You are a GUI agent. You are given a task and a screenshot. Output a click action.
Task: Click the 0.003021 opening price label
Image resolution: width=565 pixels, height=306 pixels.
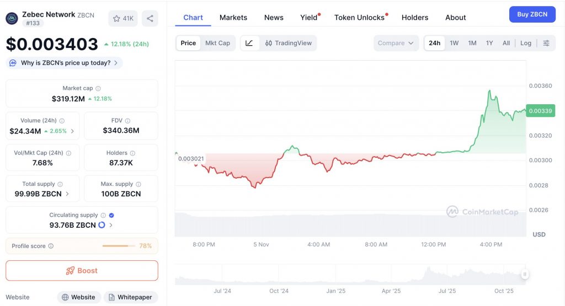190,159
